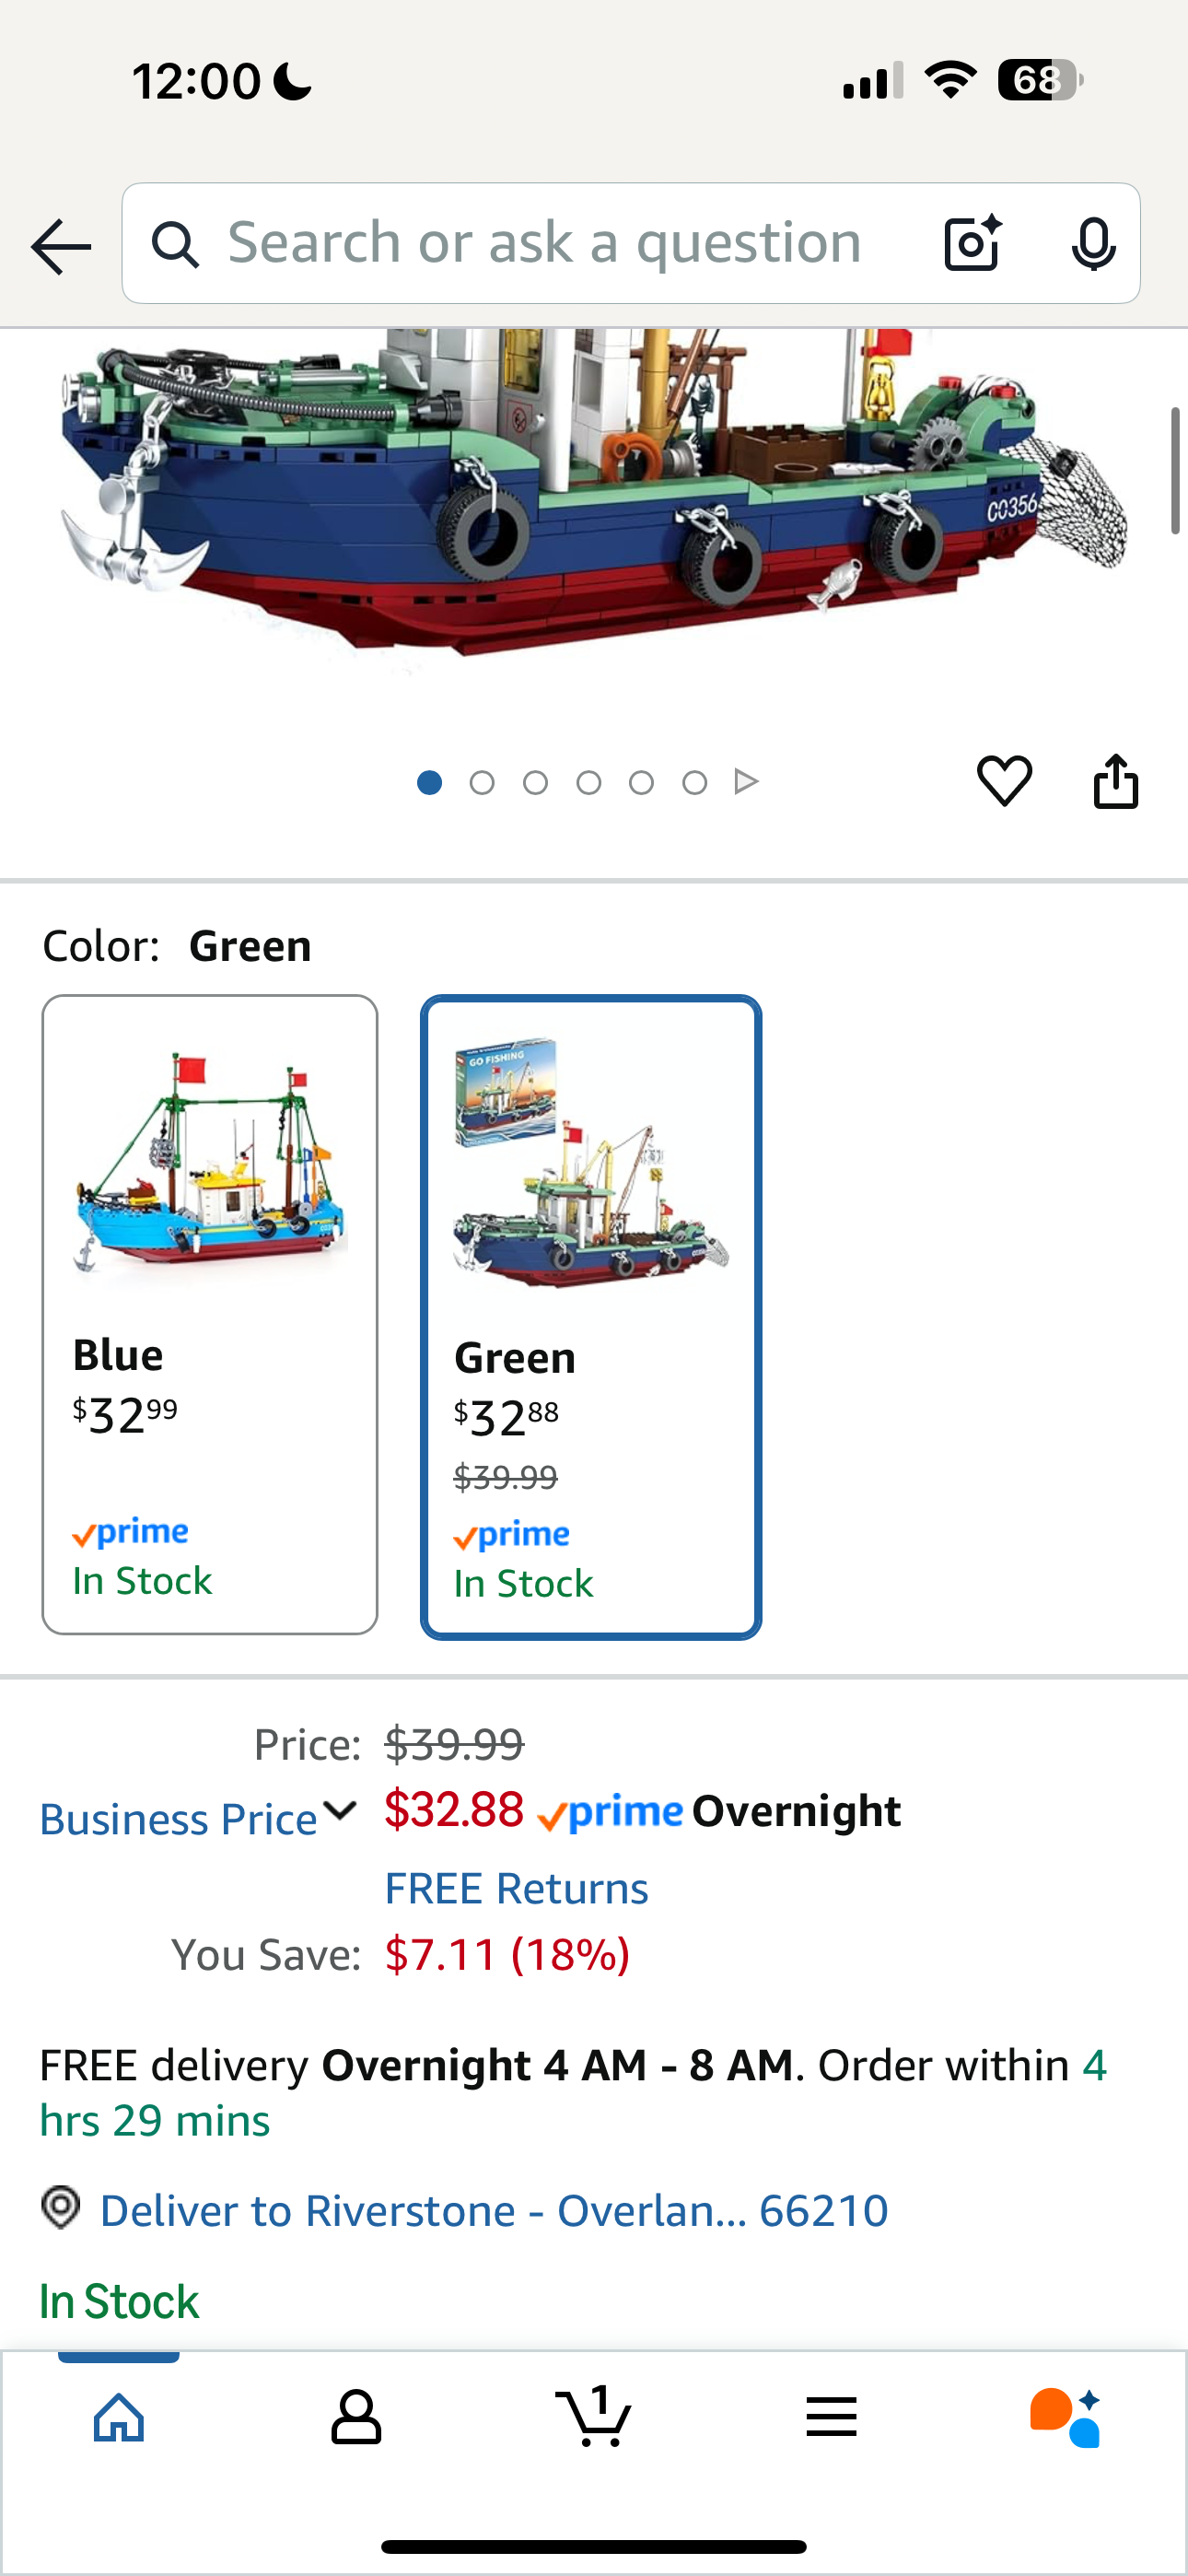Expand the Business Price chevron
Viewport: 1188px width, 2576px height.
[x=340, y=1810]
